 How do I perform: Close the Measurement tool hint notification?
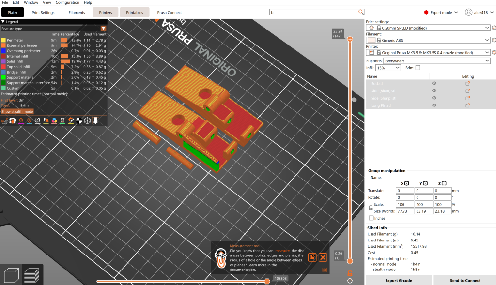(x=323, y=257)
